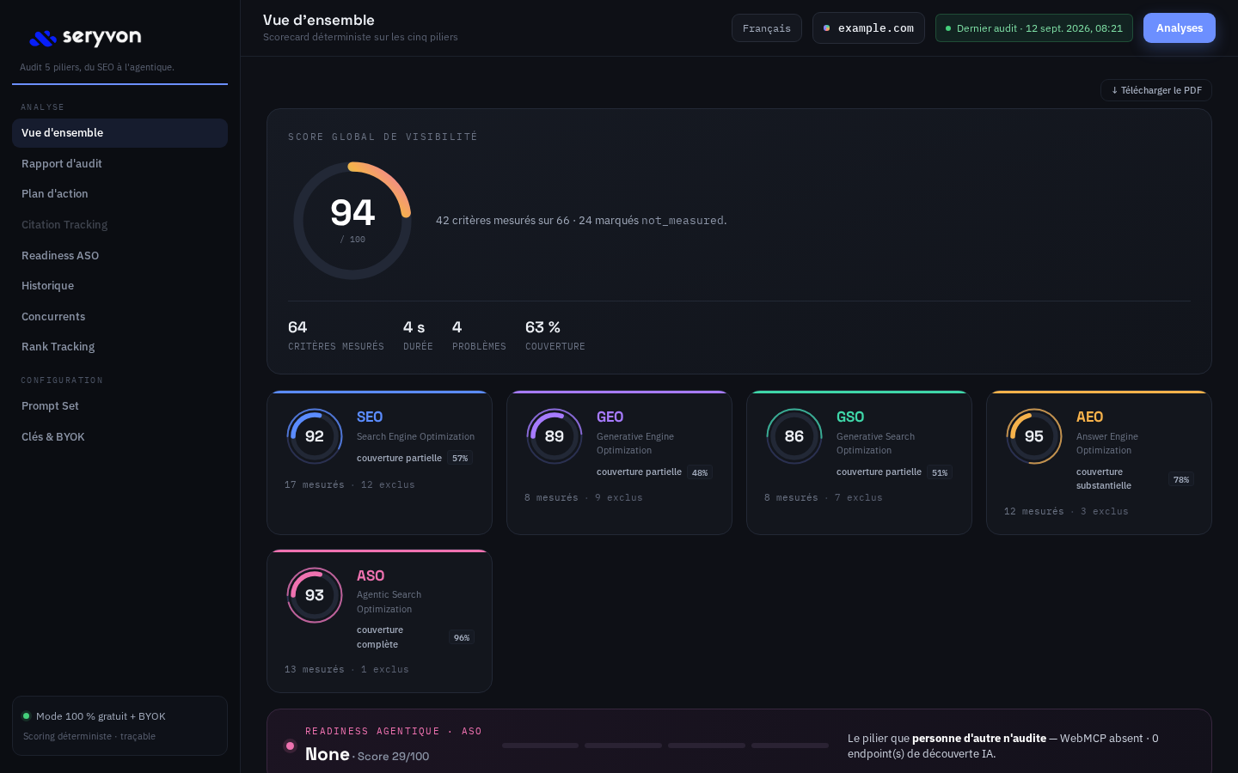Open Rank Tracking

120,347
